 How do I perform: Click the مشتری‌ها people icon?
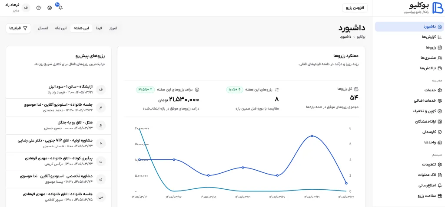[440, 58]
